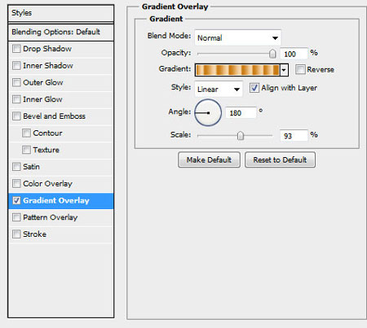Enable the Drop Shadow checkbox
Screen dimensions: 367x328
point(16,49)
